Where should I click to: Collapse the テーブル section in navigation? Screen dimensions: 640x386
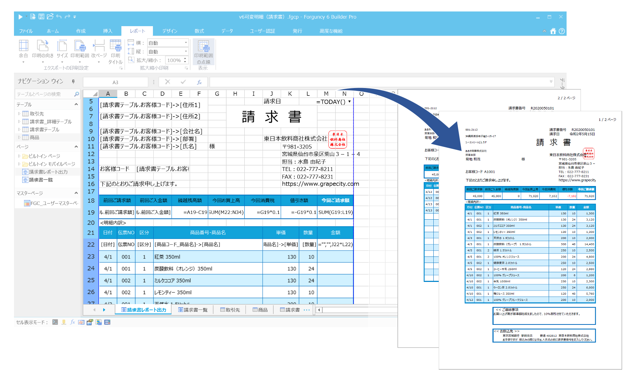pos(76,104)
